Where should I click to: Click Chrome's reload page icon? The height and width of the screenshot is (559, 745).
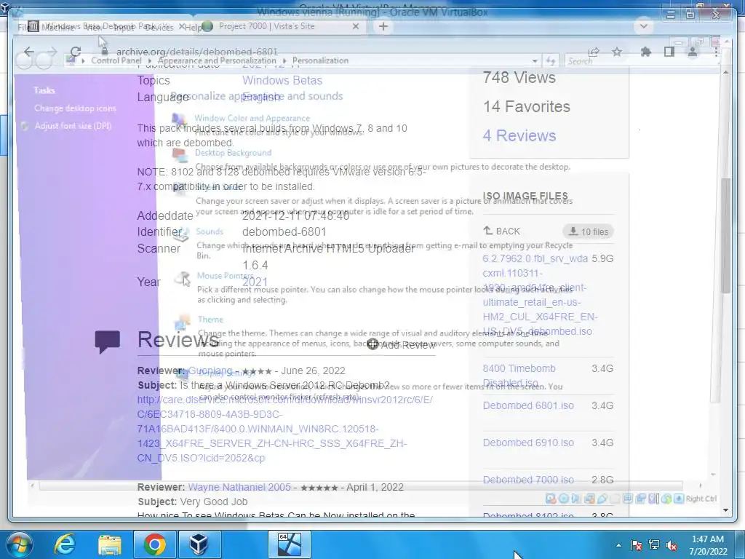coord(75,52)
